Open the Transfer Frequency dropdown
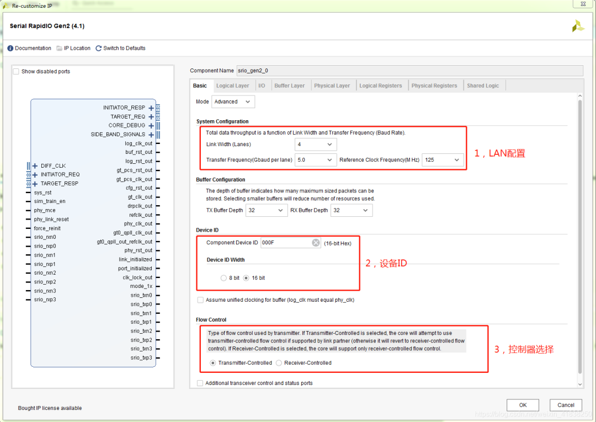The width and height of the screenshot is (596, 422). pos(316,160)
